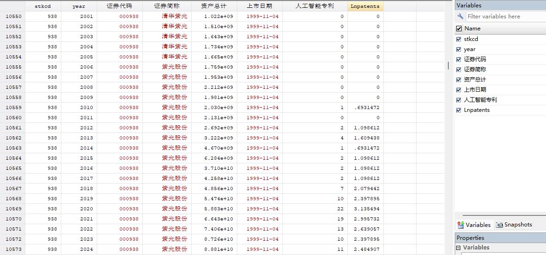546x255 pixels.
Task: Click the Snapshots camera icon
Action: click(499, 225)
